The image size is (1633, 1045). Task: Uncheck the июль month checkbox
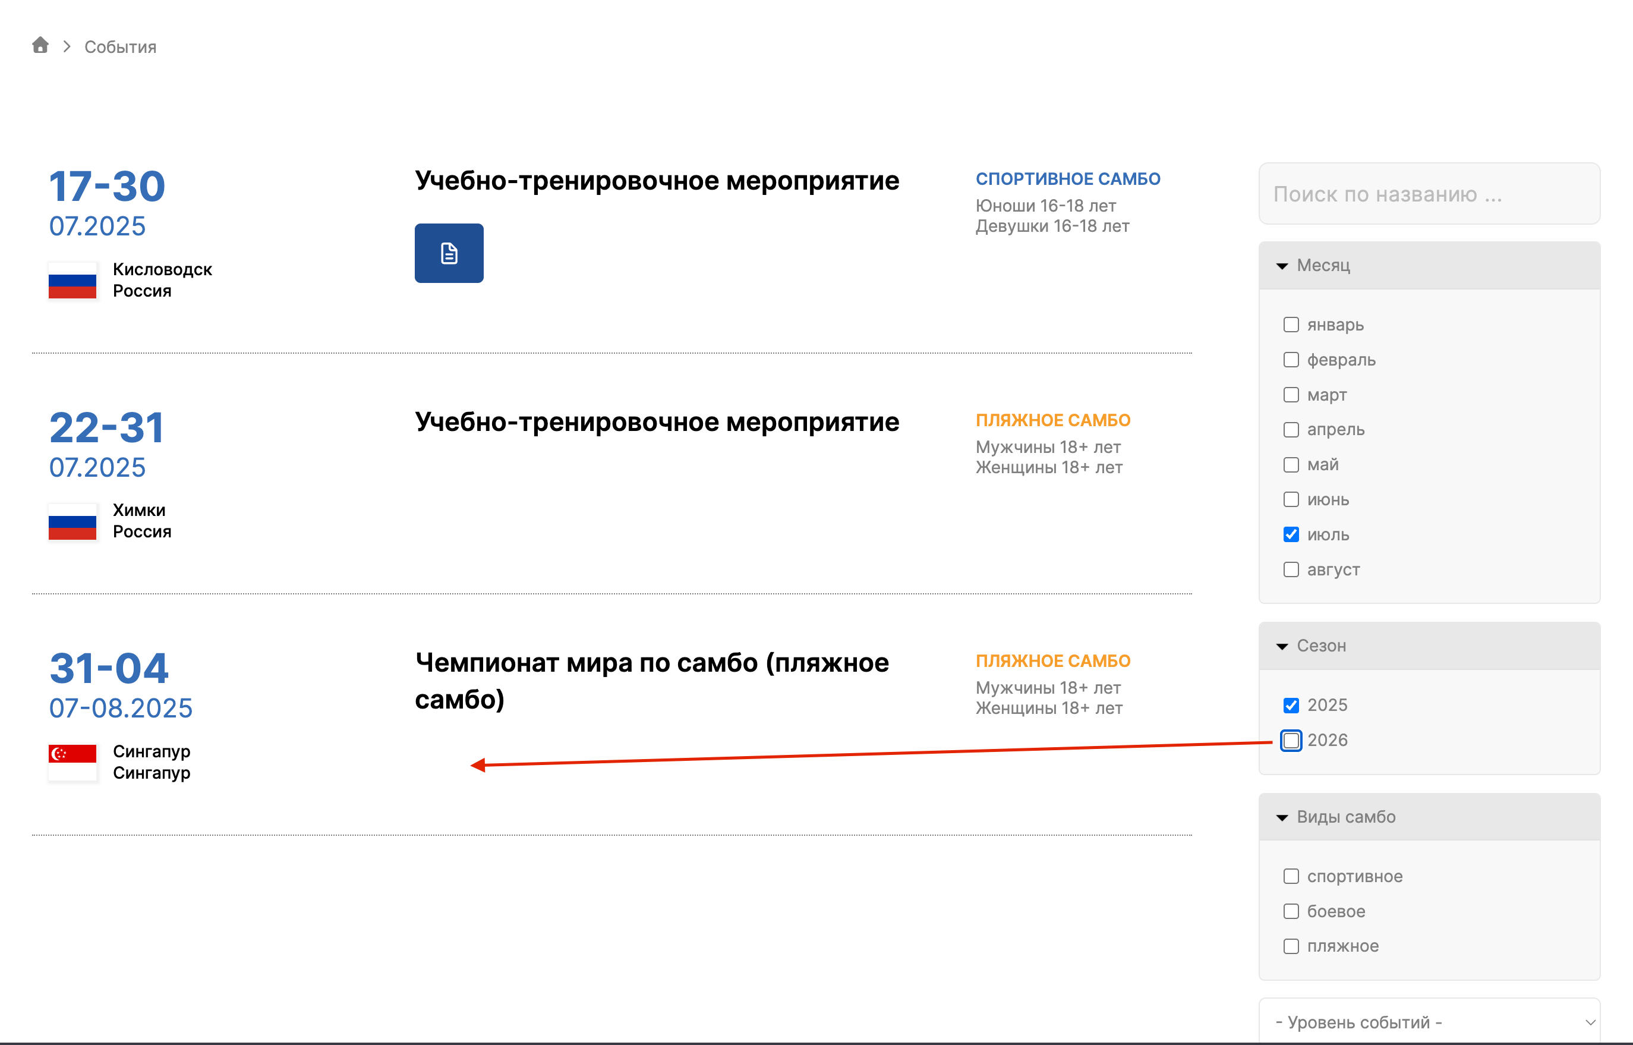tap(1291, 535)
